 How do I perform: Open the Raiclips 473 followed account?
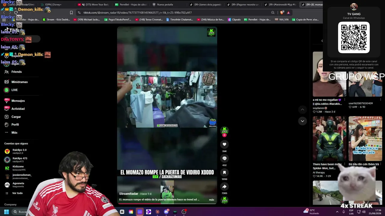[16, 160]
